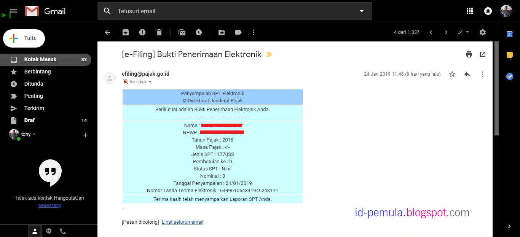The image size is (520, 237).
Task: Switch to Hangouts phone calls tab
Action: (62, 231)
